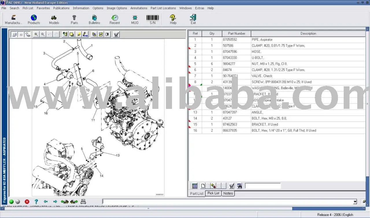The image size is (370, 218).
Task: Open the Image Options menu
Action: tap(117, 8)
